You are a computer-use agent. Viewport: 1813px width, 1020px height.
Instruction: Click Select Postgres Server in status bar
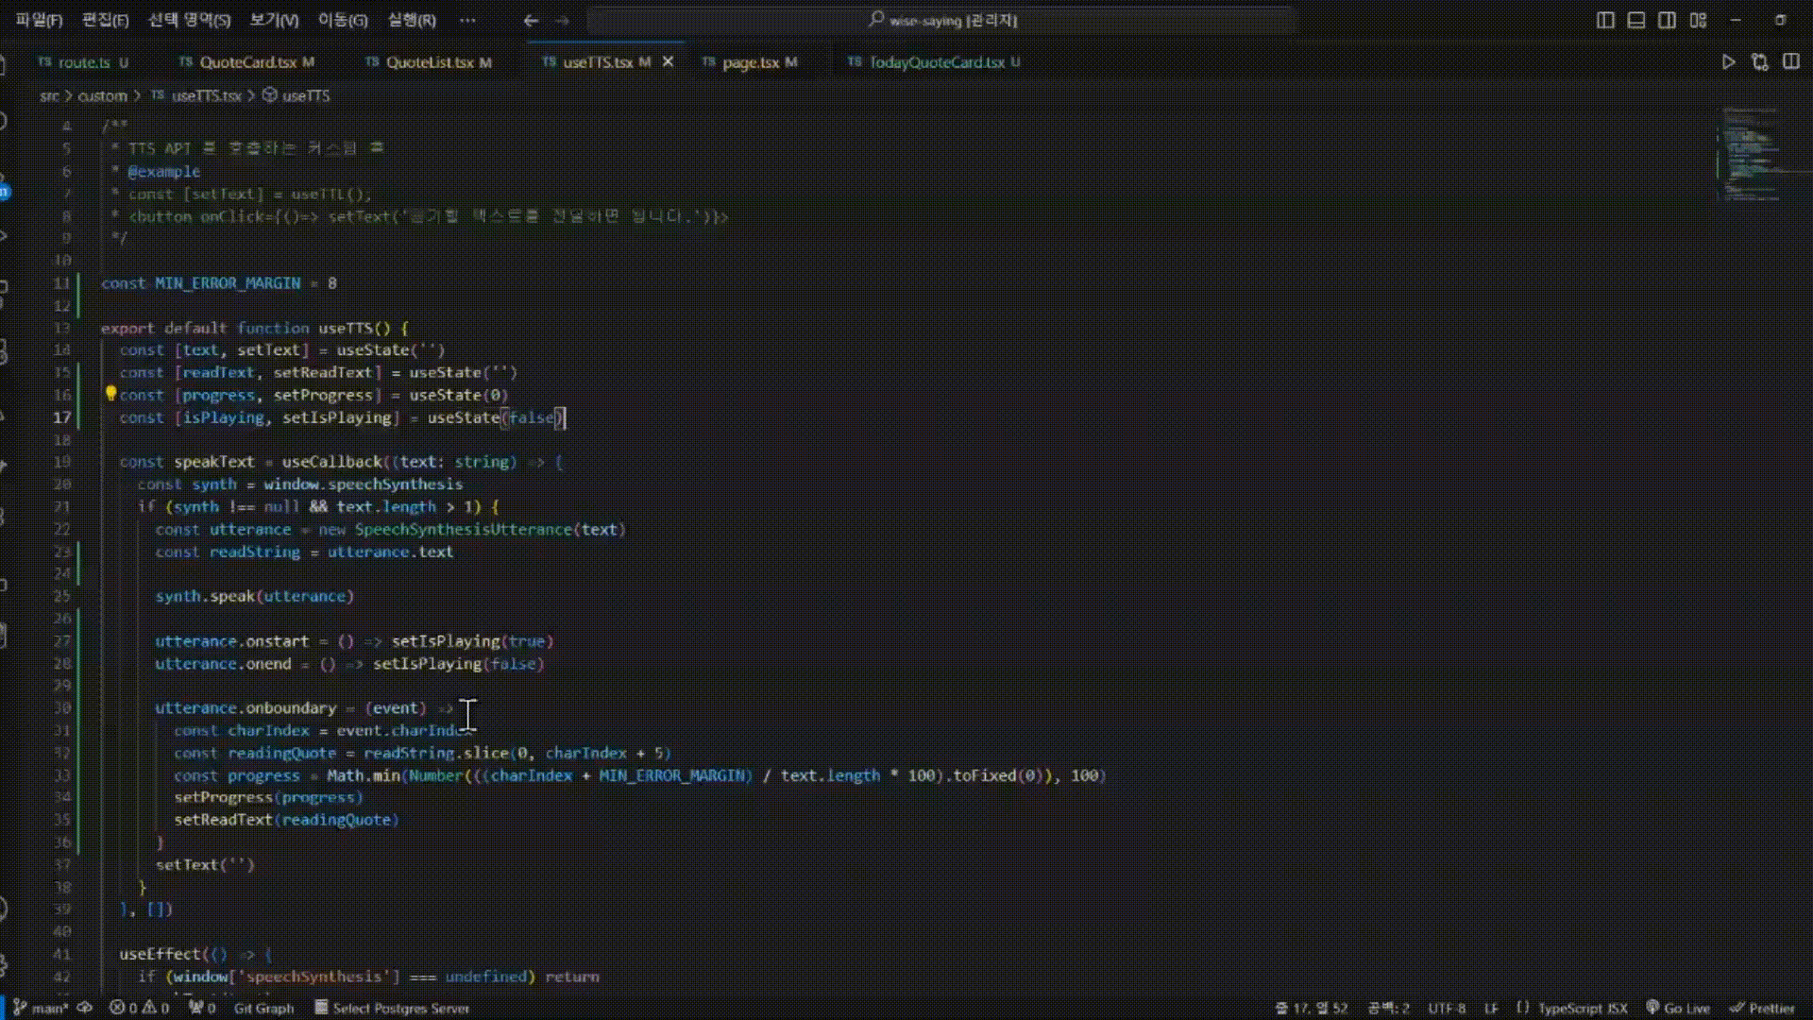coord(392,1008)
